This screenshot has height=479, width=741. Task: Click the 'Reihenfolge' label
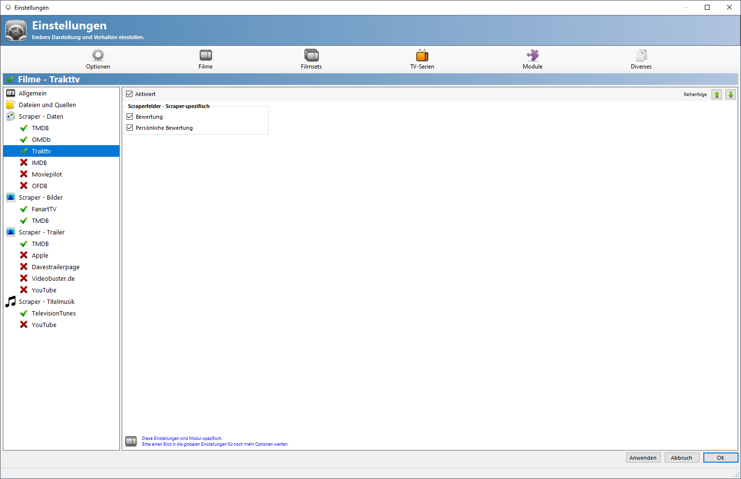click(695, 95)
